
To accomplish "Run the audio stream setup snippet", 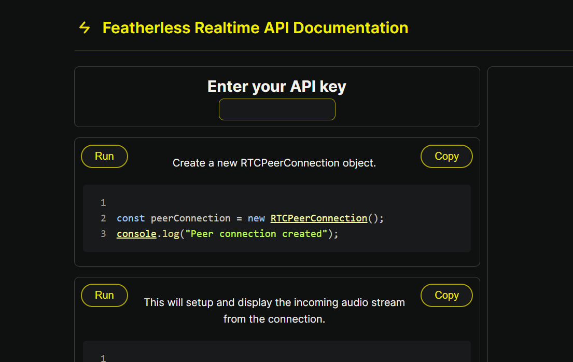I will tap(104, 295).
